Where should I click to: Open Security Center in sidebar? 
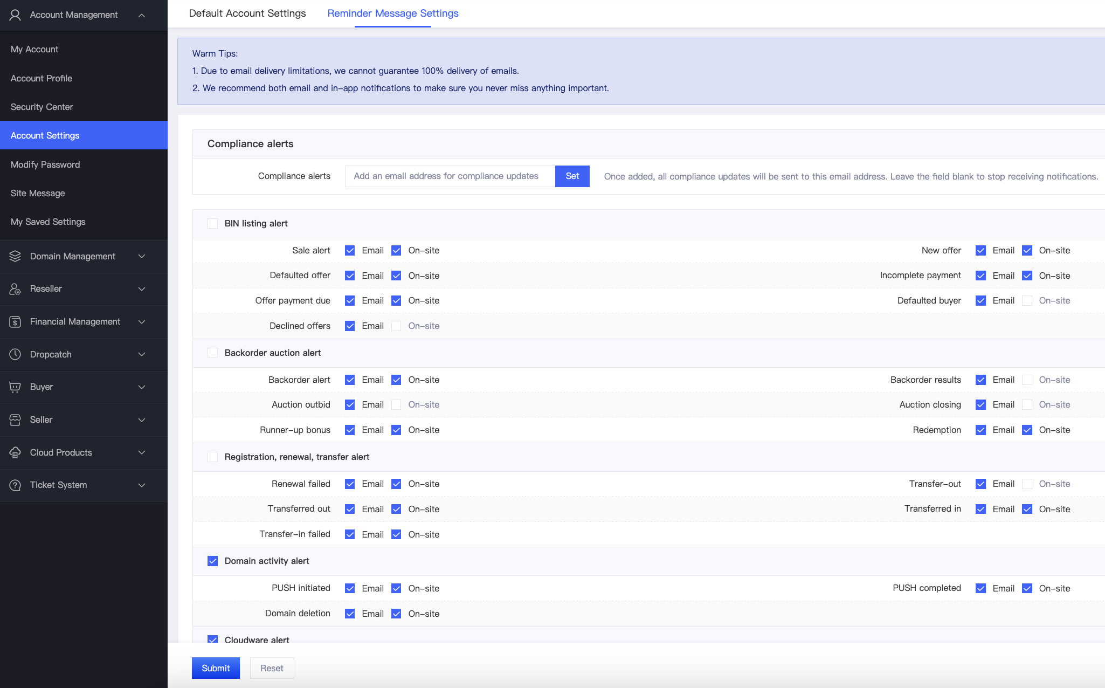(x=42, y=107)
